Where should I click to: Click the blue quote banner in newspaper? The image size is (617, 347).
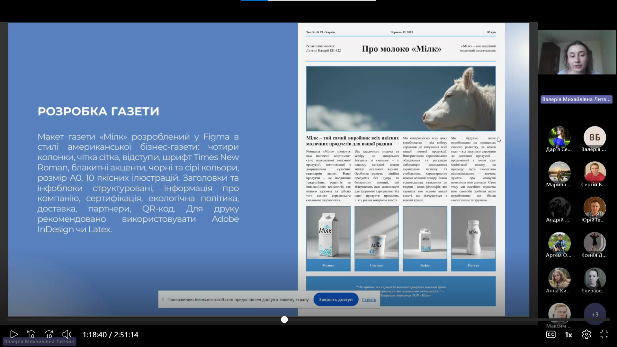pos(401,291)
